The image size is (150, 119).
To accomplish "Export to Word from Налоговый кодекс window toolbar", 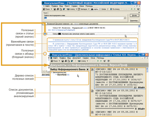I will 64,9.
